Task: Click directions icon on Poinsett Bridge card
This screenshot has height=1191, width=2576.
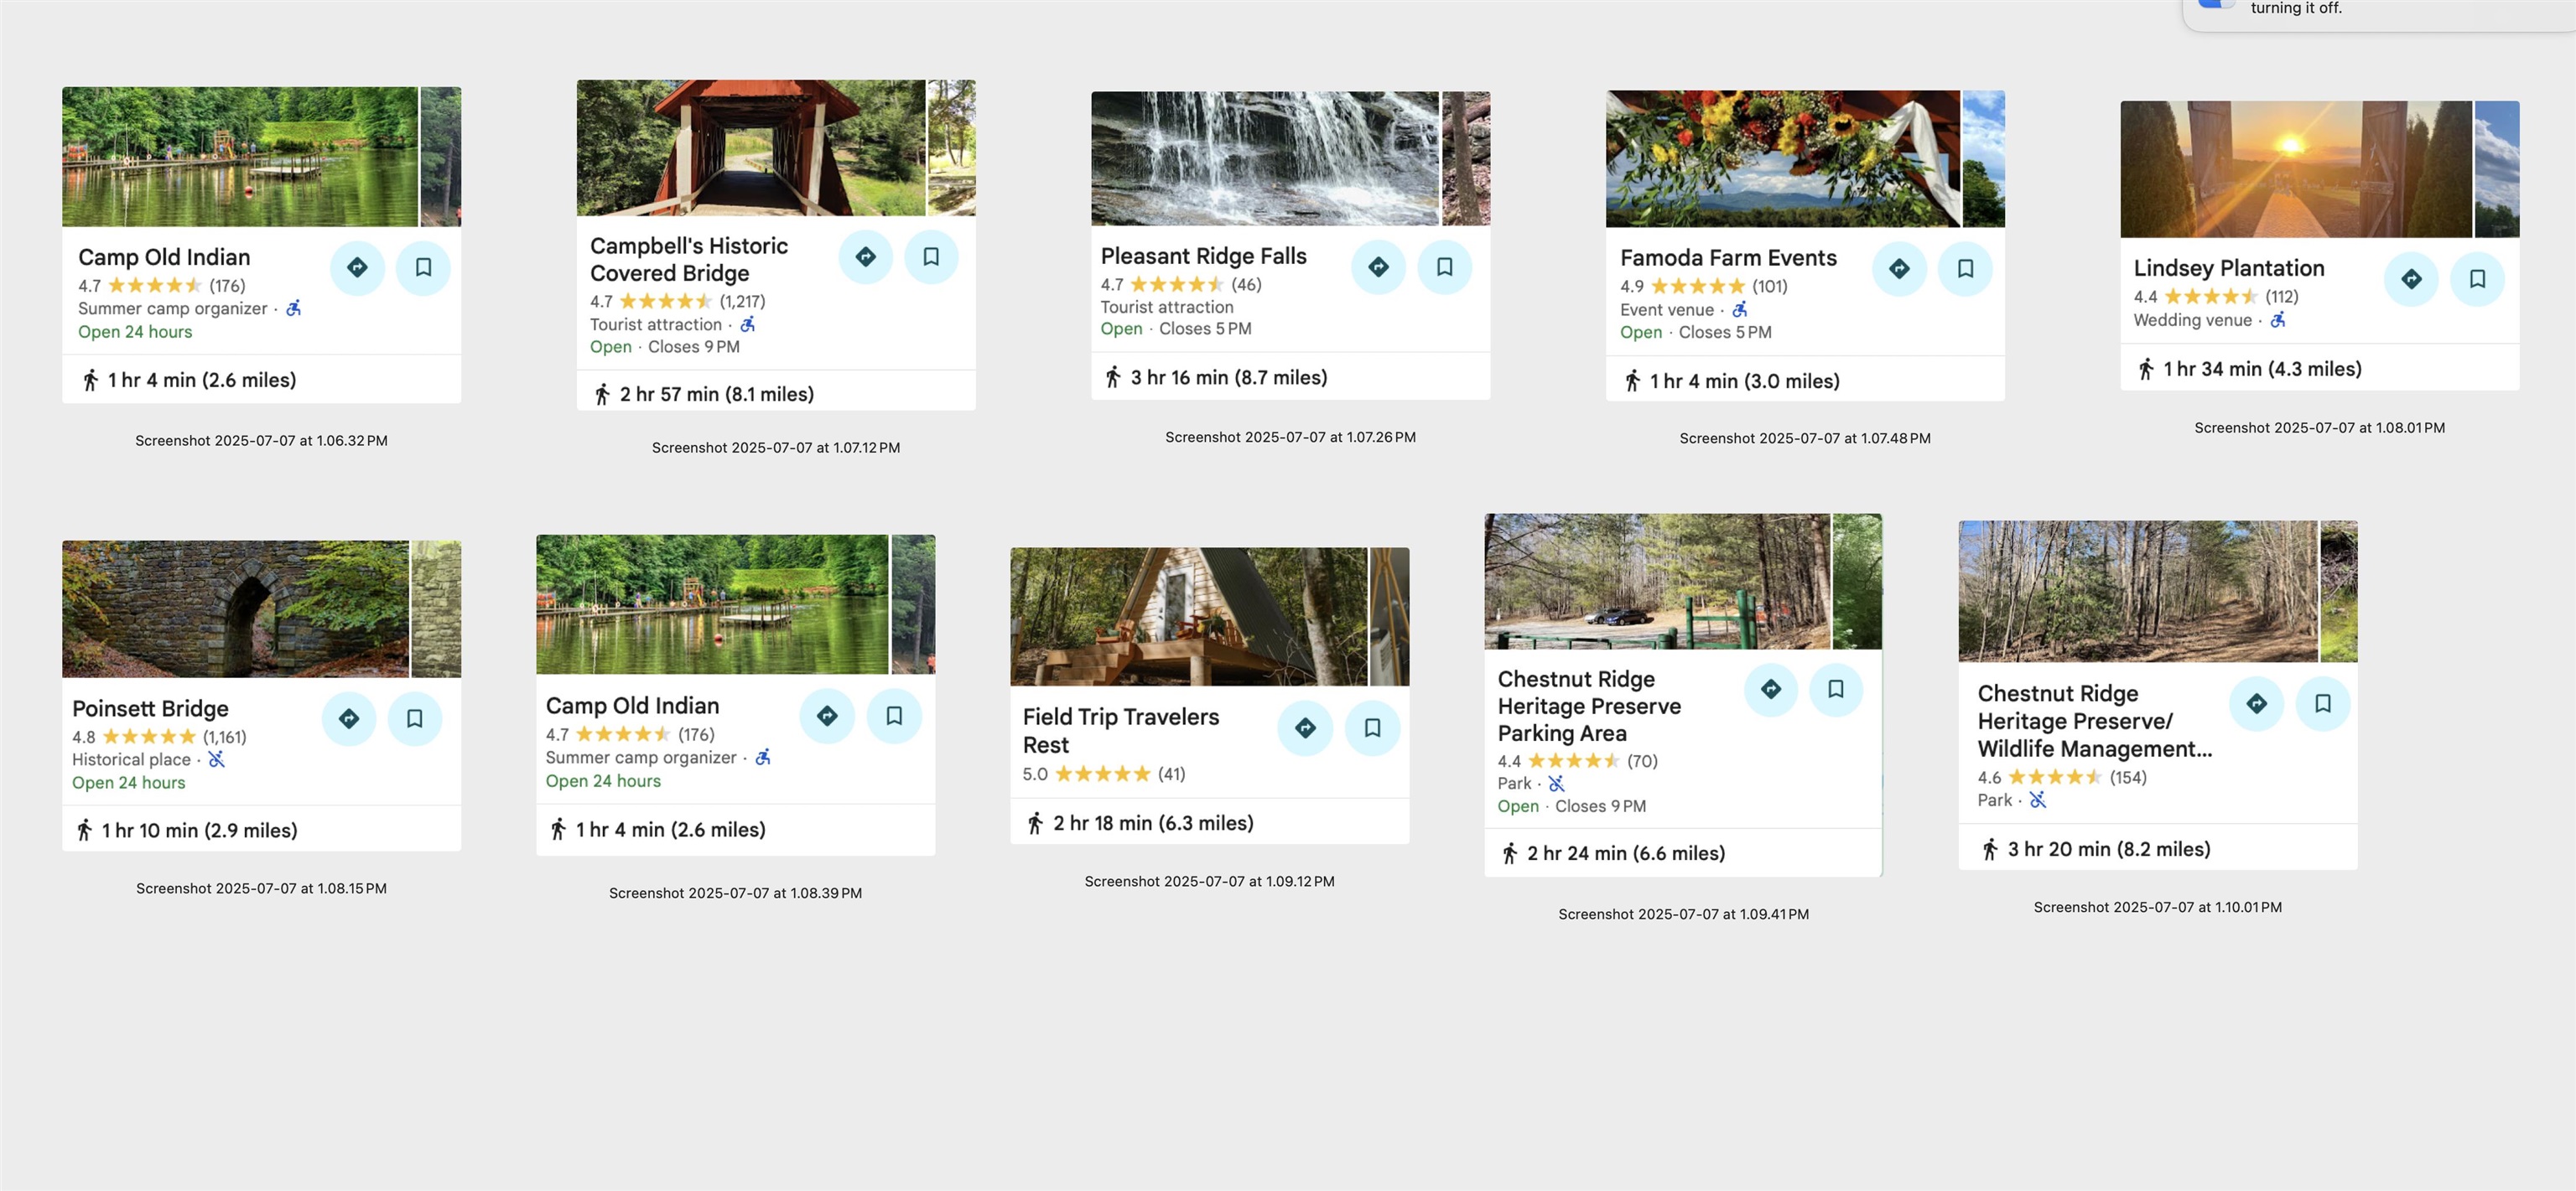Action: (x=348, y=718)
